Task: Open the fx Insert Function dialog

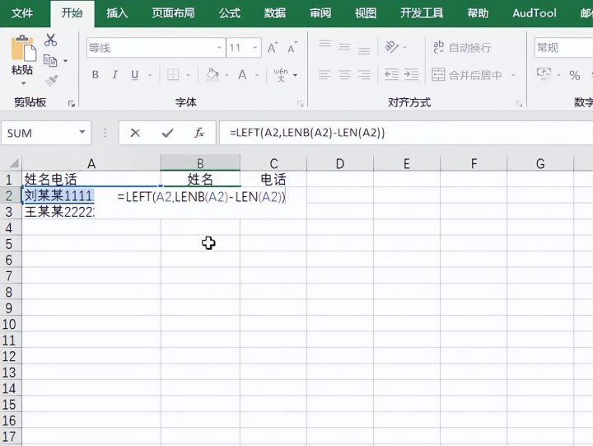Action: 199,133
